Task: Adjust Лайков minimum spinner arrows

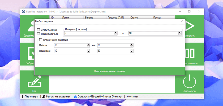Action: (88, 45)
